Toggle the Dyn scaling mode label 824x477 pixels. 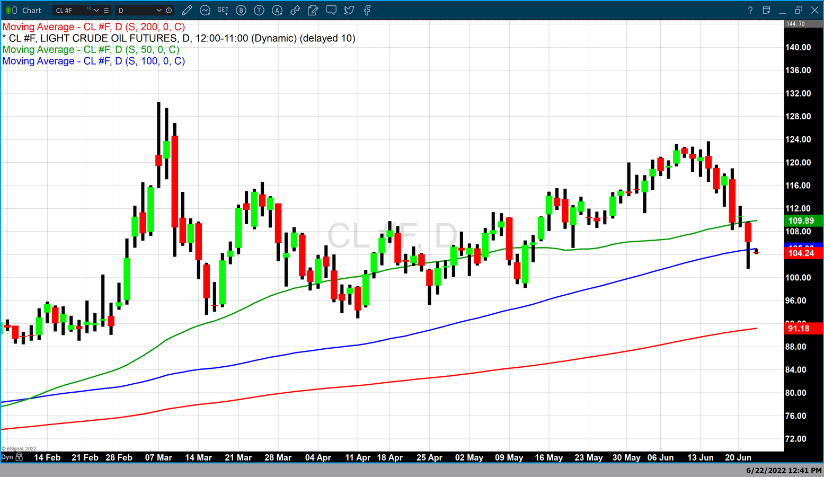(7, 457)
